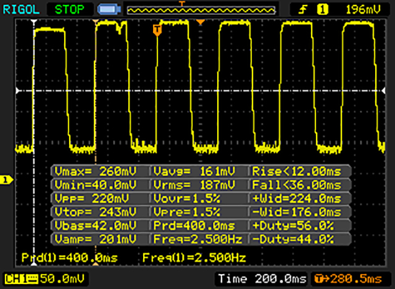Click the Vbas=42.0mV measurement
This screenshot has height=289, width=395.
tap(96, 225)
